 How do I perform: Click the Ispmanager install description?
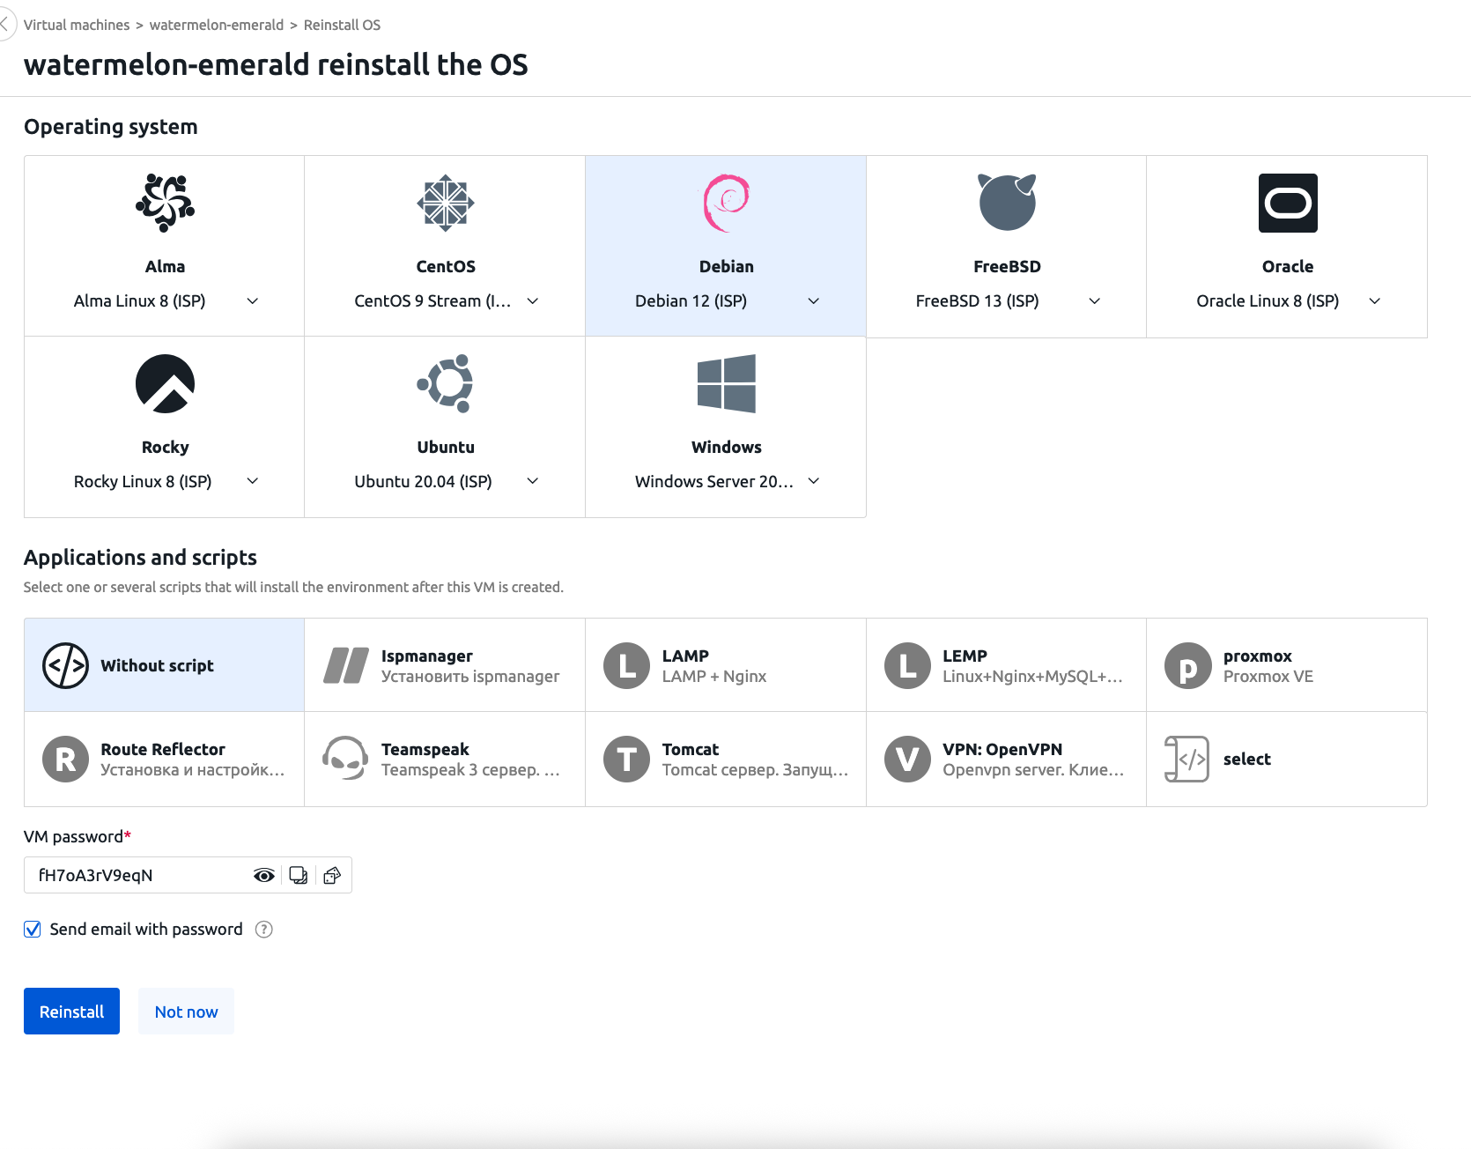(470, 677)
